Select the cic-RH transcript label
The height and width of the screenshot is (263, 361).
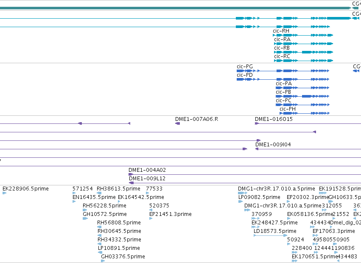click(x=281, y=31)
